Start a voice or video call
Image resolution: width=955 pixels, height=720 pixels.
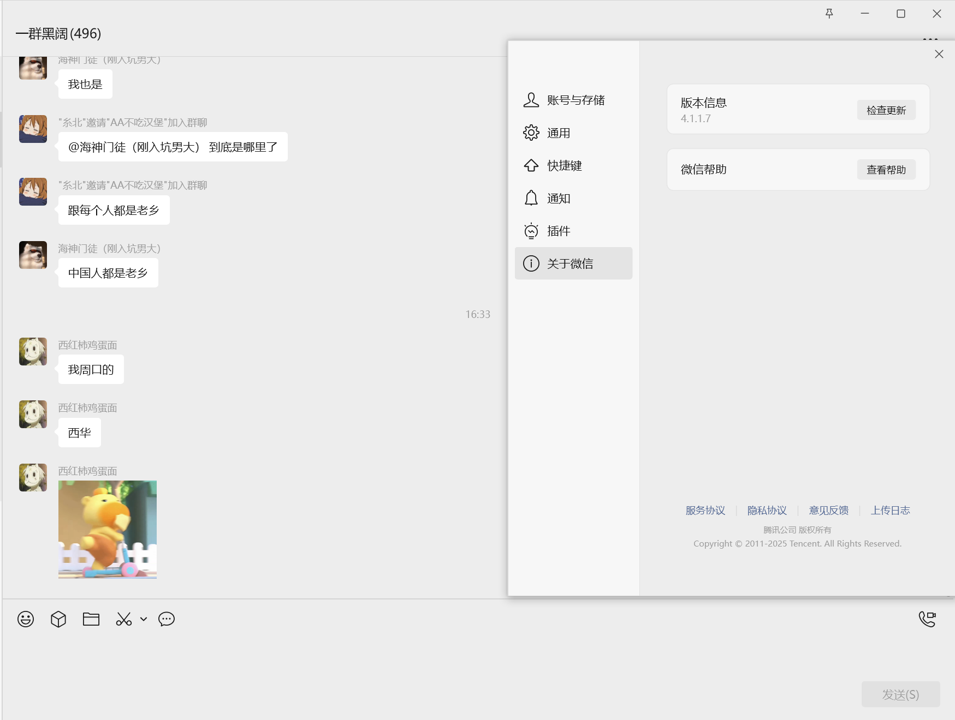[928, 619]
